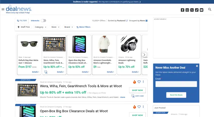Favorite the Open-Box Clearance deal with heart
This screenshot has width=214, height=117.
click(x=139, y=107)
